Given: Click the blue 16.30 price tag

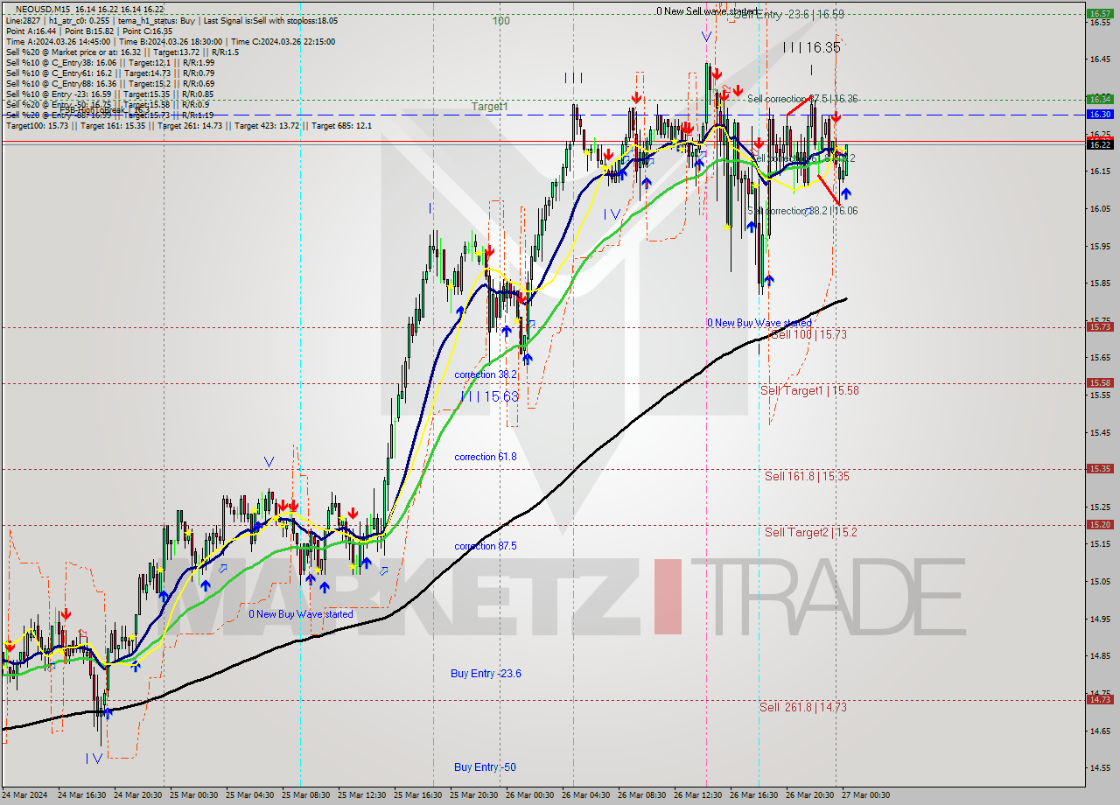Looking at the screenshot, I should pyautogui.click(x=1099, y=115).
